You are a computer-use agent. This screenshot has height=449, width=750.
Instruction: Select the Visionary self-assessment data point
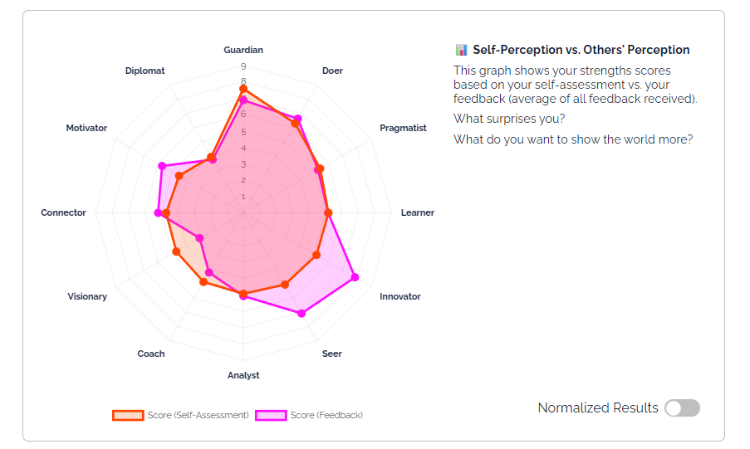point(175,251)
